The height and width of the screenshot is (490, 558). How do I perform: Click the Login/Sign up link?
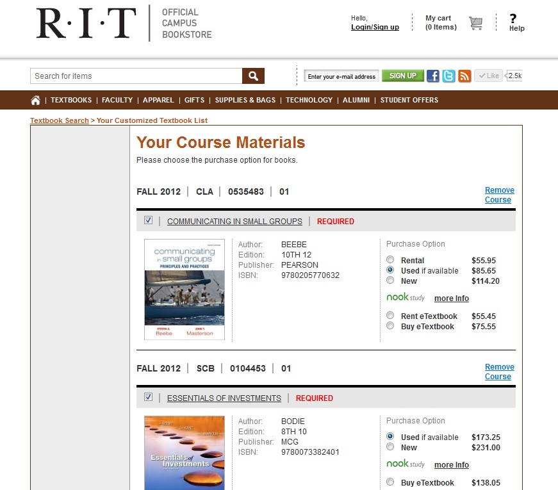click(375, 27)
